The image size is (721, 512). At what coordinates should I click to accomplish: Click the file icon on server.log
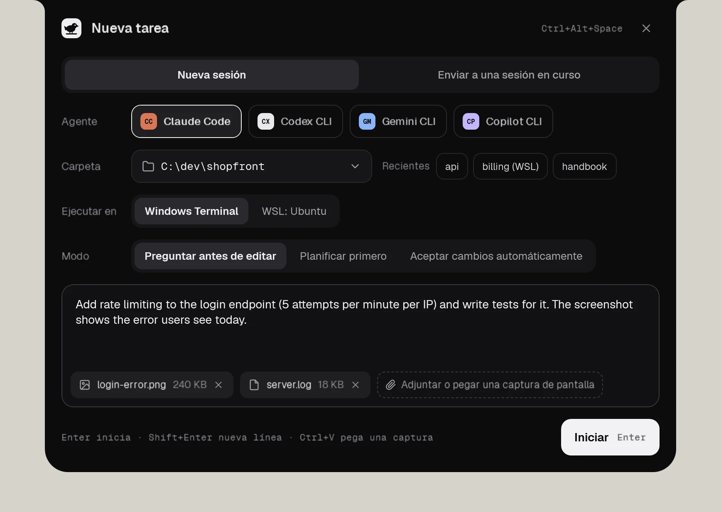point(254,385)
